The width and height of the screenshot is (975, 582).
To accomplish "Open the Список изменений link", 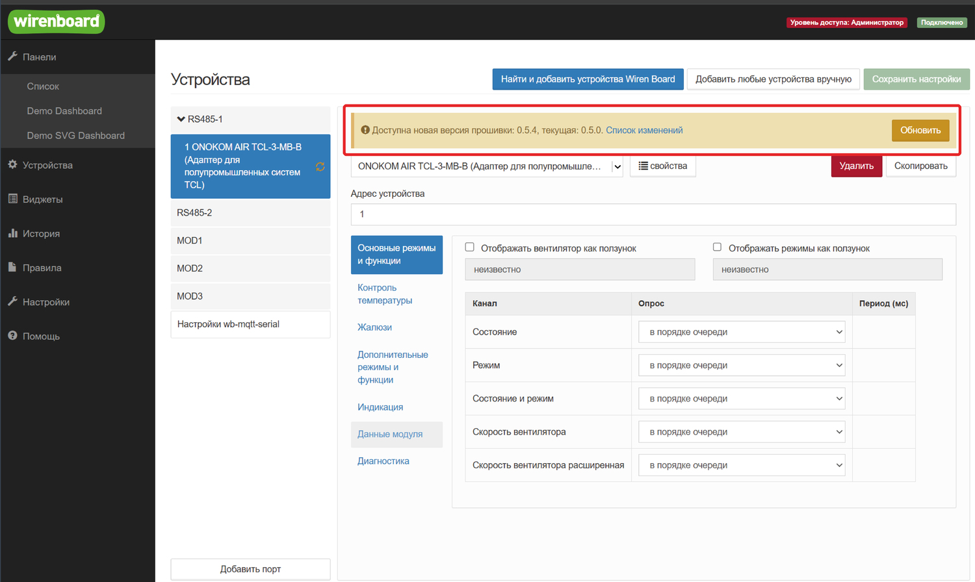I will point(644,131).
